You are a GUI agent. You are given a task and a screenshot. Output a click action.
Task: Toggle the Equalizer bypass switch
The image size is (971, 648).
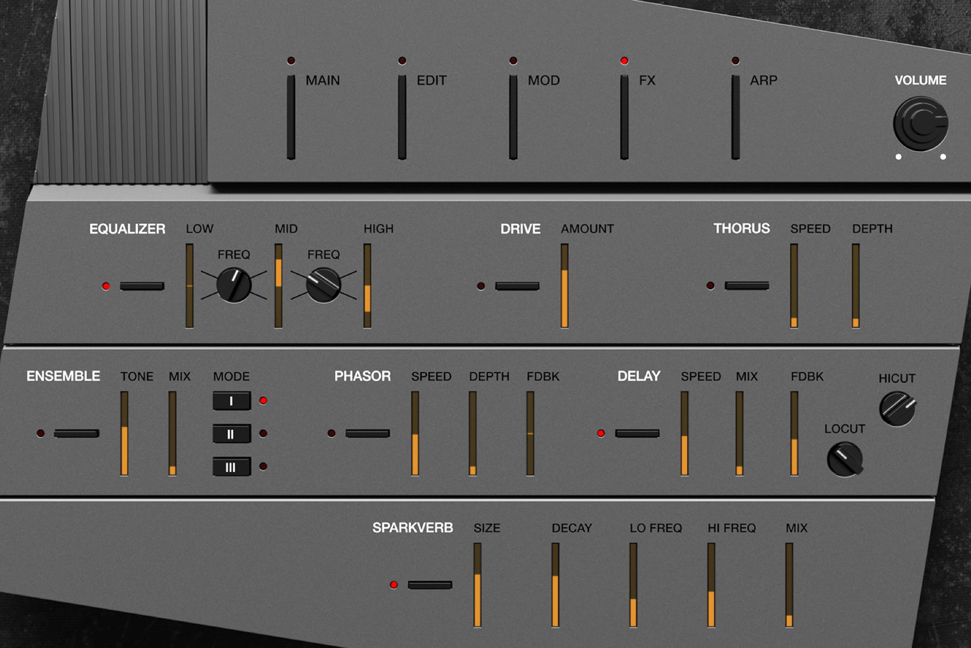pos(143,287)
